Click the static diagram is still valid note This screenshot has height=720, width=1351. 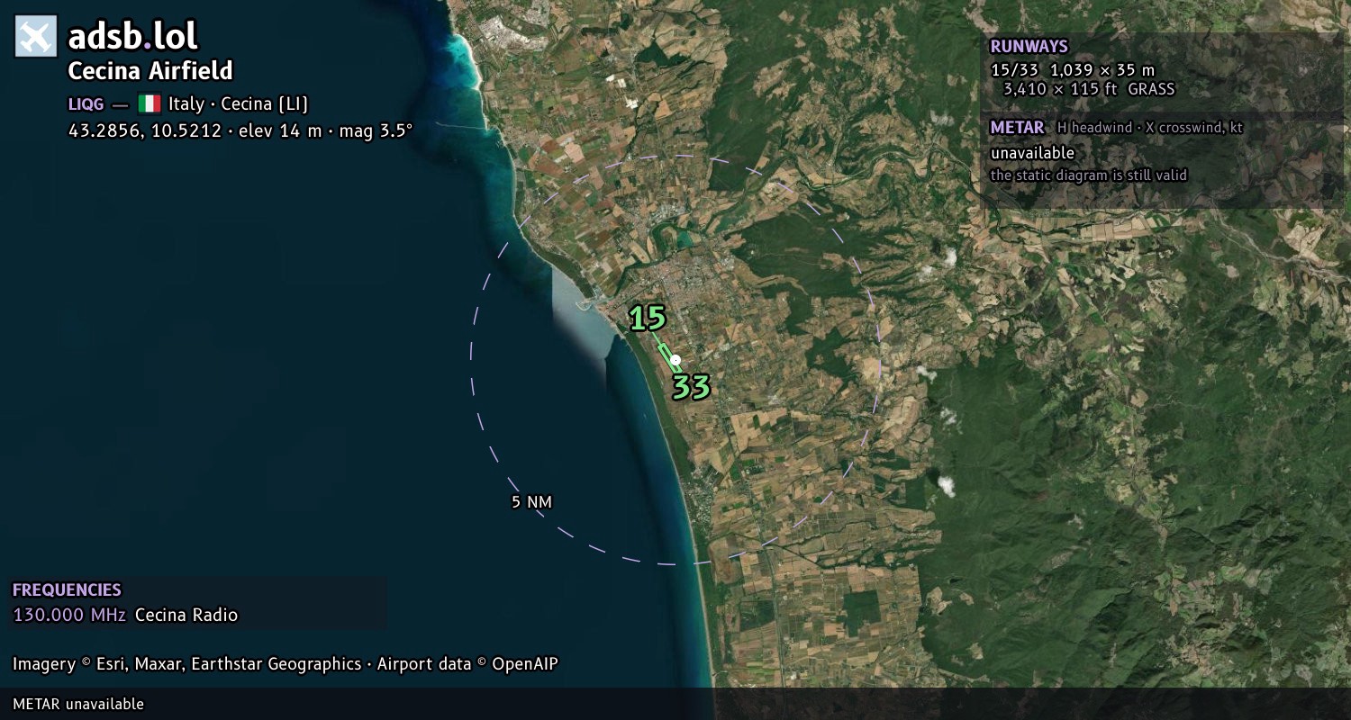1089,175
